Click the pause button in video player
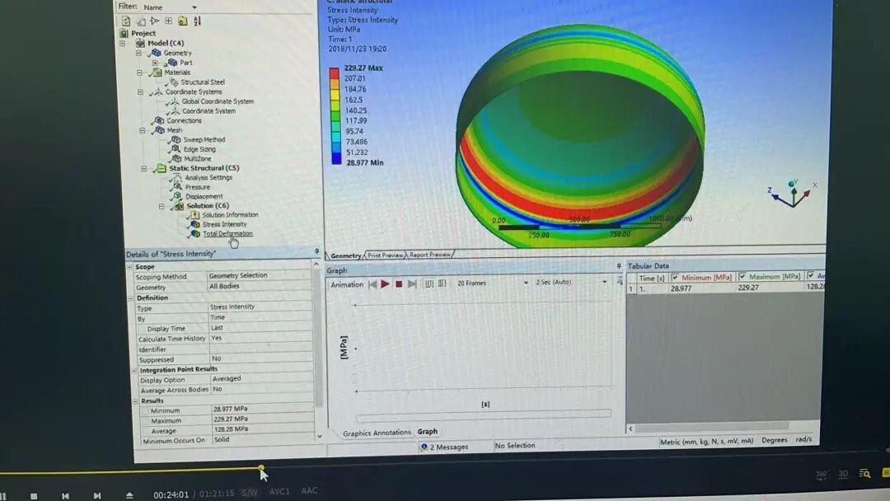890x501 pixels. (2, 496)
